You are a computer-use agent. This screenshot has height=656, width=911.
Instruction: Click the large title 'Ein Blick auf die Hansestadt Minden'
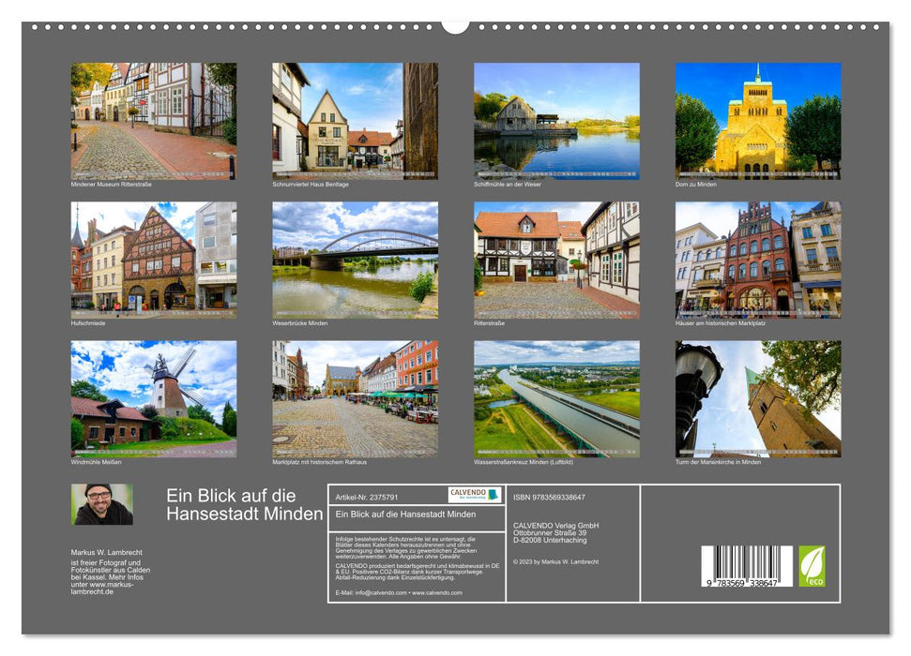244,504
